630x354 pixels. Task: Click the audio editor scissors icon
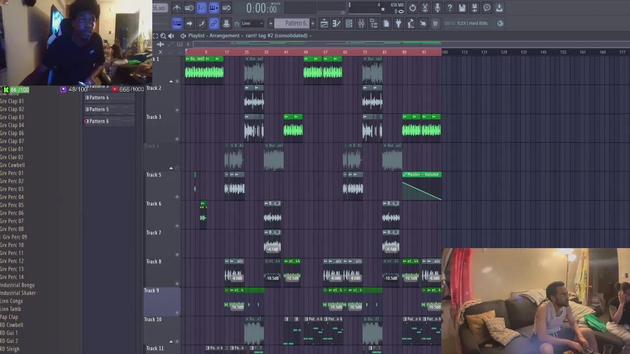(x=425, y=7)
